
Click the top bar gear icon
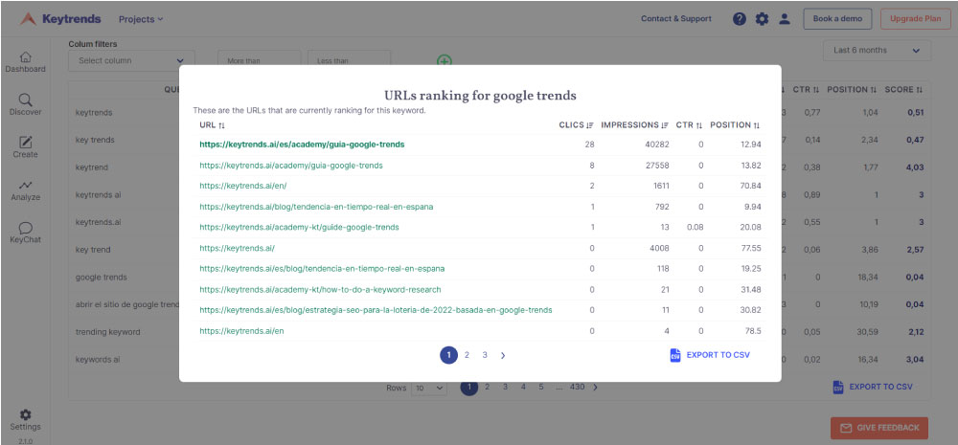[x=762, y=19]
